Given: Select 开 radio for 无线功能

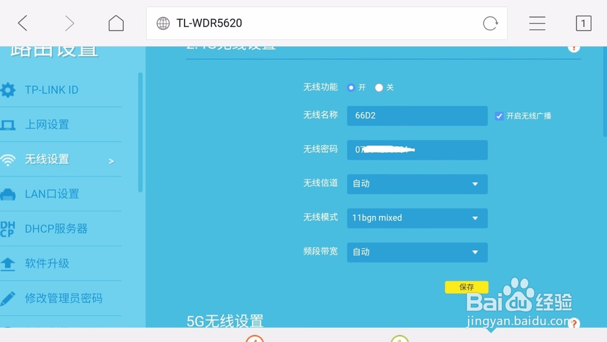Looking at the screenshot, I should click(351, 87).
